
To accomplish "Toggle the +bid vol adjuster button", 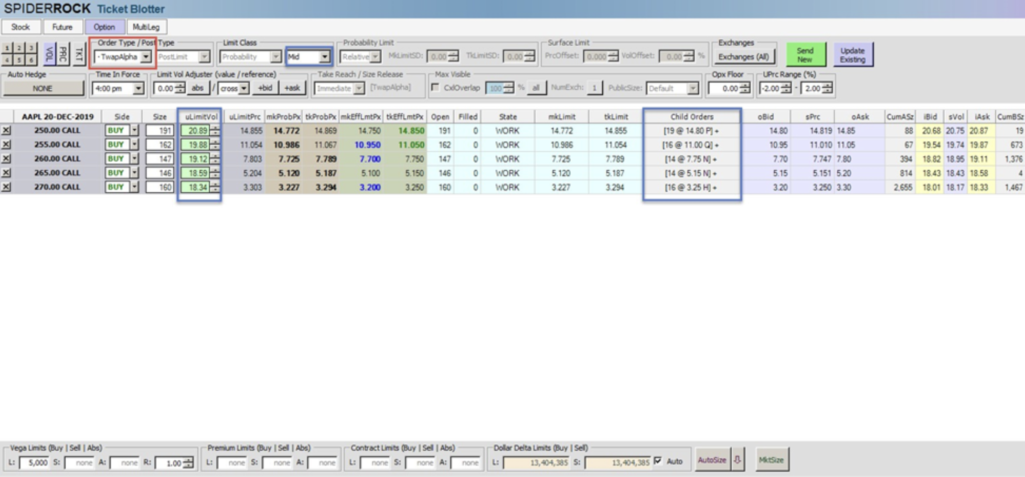I will [x=265, y=88].
